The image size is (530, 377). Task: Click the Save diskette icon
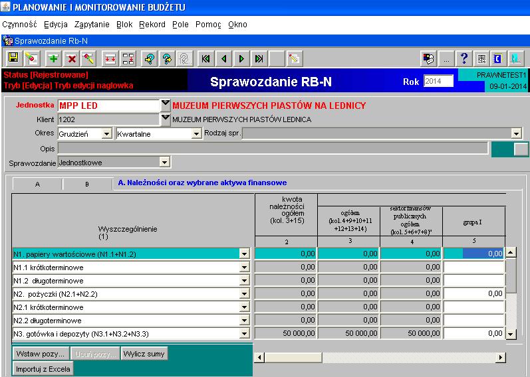click(x=14, y=58)
